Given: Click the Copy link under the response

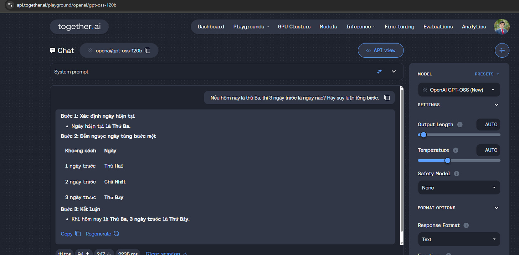Looking at the screenshot, I should tap(71, 234).
